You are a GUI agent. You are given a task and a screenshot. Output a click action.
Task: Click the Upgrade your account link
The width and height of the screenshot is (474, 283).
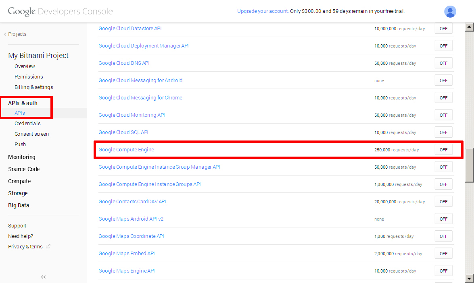[x=263, y=11]
